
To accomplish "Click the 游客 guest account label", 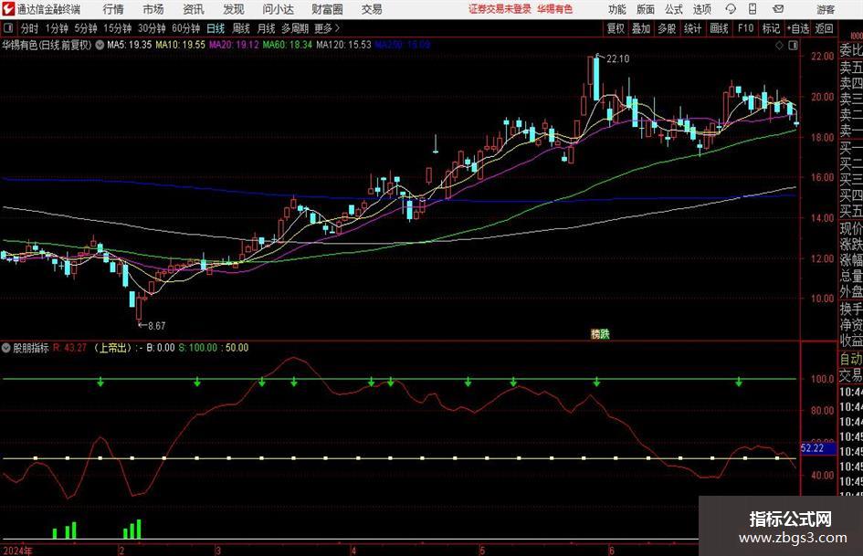I will [826, 9].
